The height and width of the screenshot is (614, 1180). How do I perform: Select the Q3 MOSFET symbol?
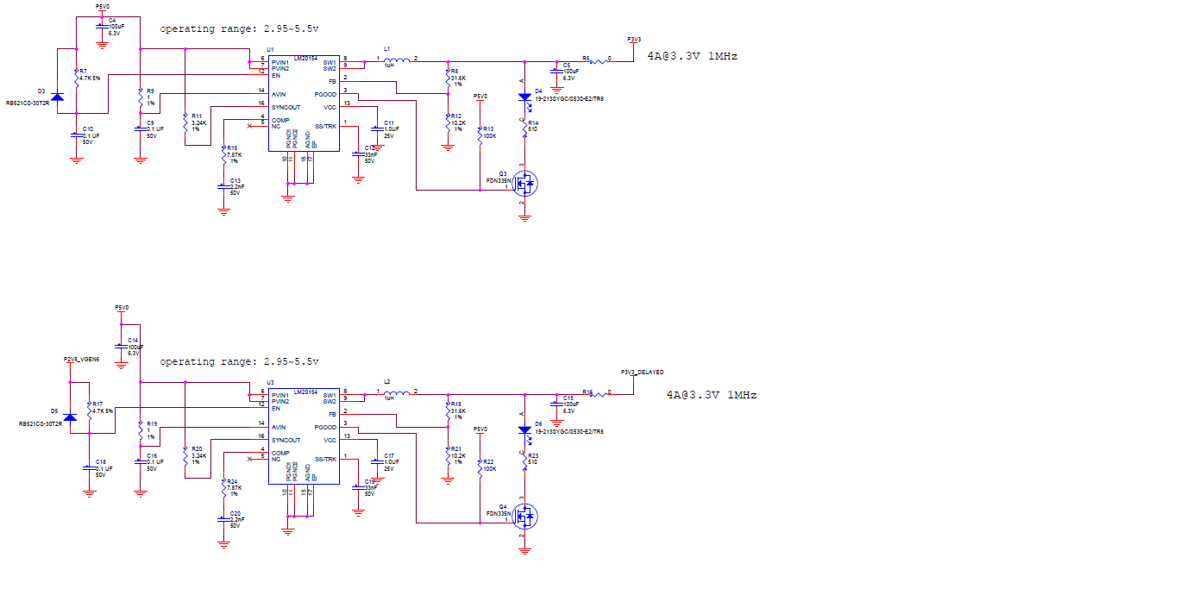524,183
